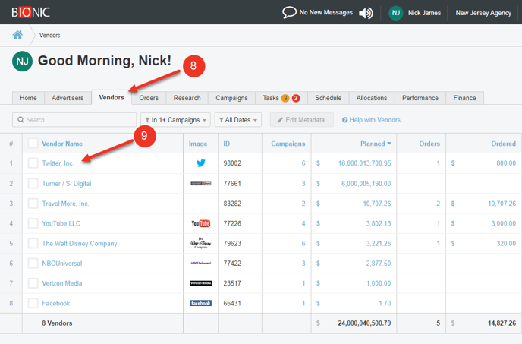Mute the sound speaker icon
522x344 pixels.
coord(366,13)
